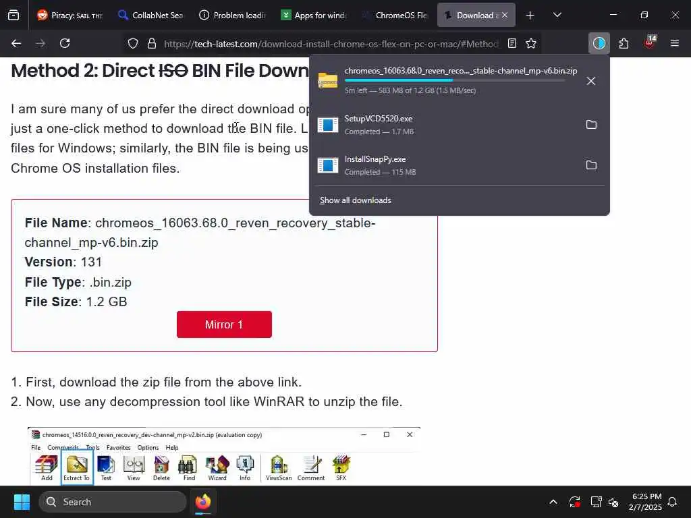Click network display icon in tray

pos(596,502)
